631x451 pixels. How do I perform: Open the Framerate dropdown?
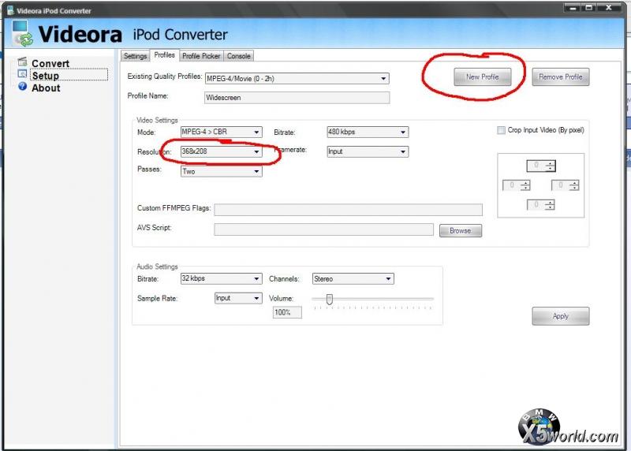(368, 151)
